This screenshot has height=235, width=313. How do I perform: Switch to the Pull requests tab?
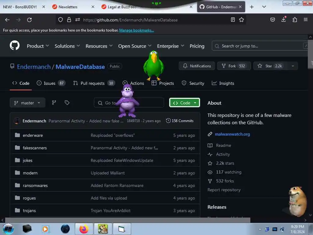click(x=94, y=83)
